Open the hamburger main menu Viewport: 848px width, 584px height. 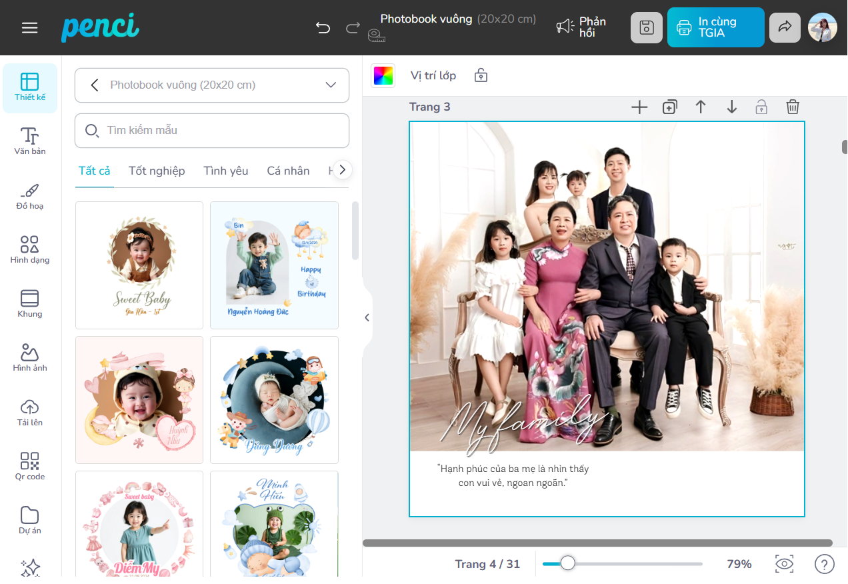click(x=29, y=27)
